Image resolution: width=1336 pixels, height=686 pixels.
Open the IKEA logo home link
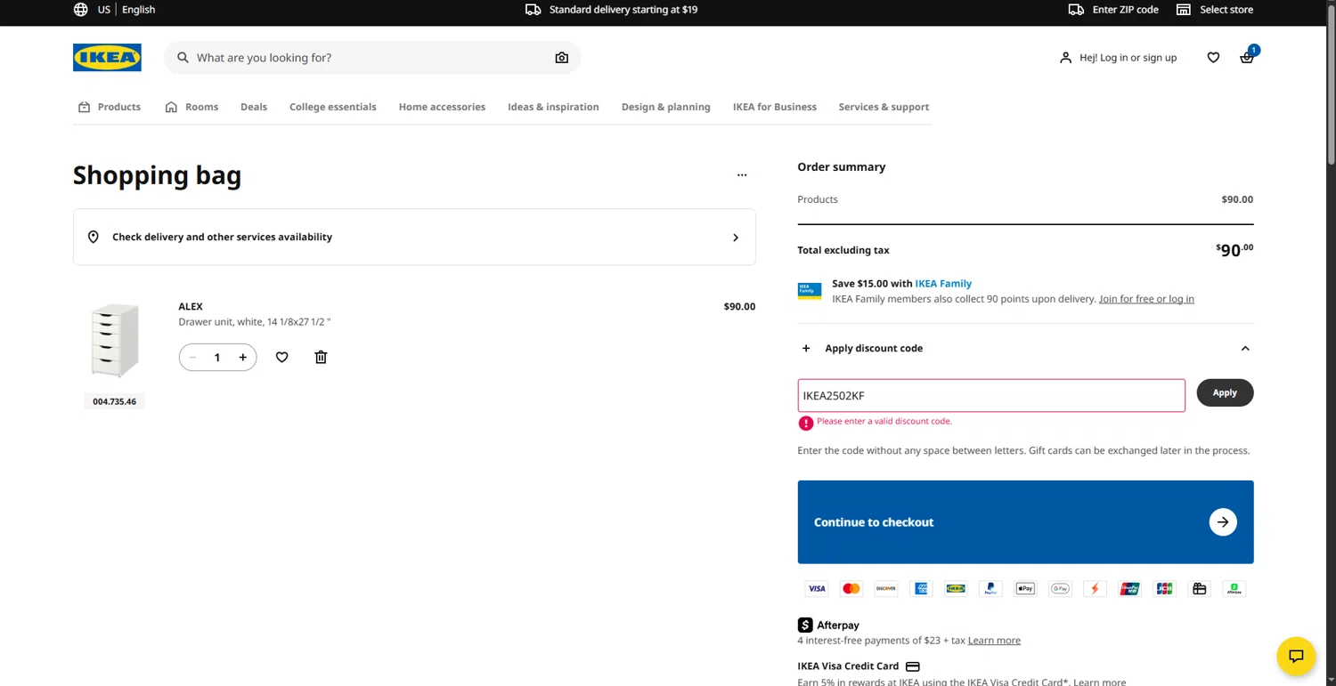pyautogui.click(x=107, y=57)
